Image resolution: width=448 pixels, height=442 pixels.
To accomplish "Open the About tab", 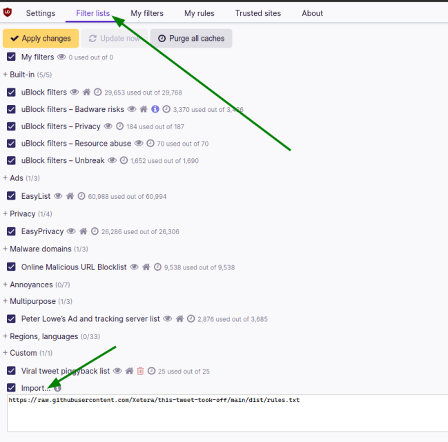I will [312, 13].
